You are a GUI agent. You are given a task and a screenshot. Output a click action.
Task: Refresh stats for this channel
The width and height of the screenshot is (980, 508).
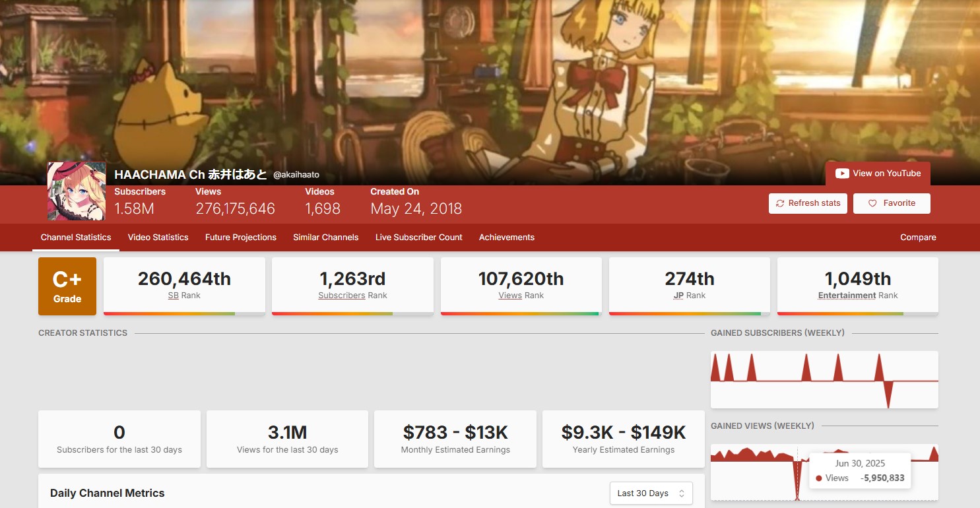[808, 203]
